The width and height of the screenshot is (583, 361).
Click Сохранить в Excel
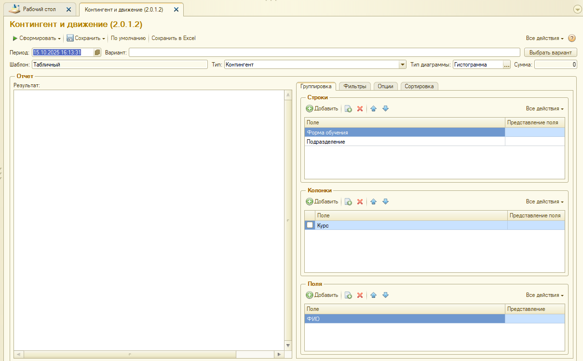pyautogui.click(x=174, y=38)
